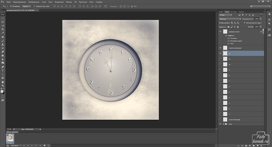The width and height of the screenshot is (272, 147).
Task: Play the timeline animation
Action: [x=32, y=145]
